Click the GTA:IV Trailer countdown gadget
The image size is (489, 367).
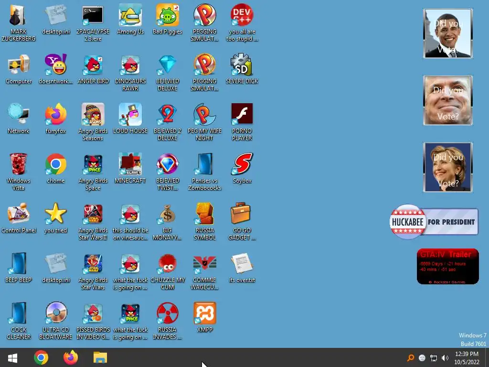[x=448, y=267]
